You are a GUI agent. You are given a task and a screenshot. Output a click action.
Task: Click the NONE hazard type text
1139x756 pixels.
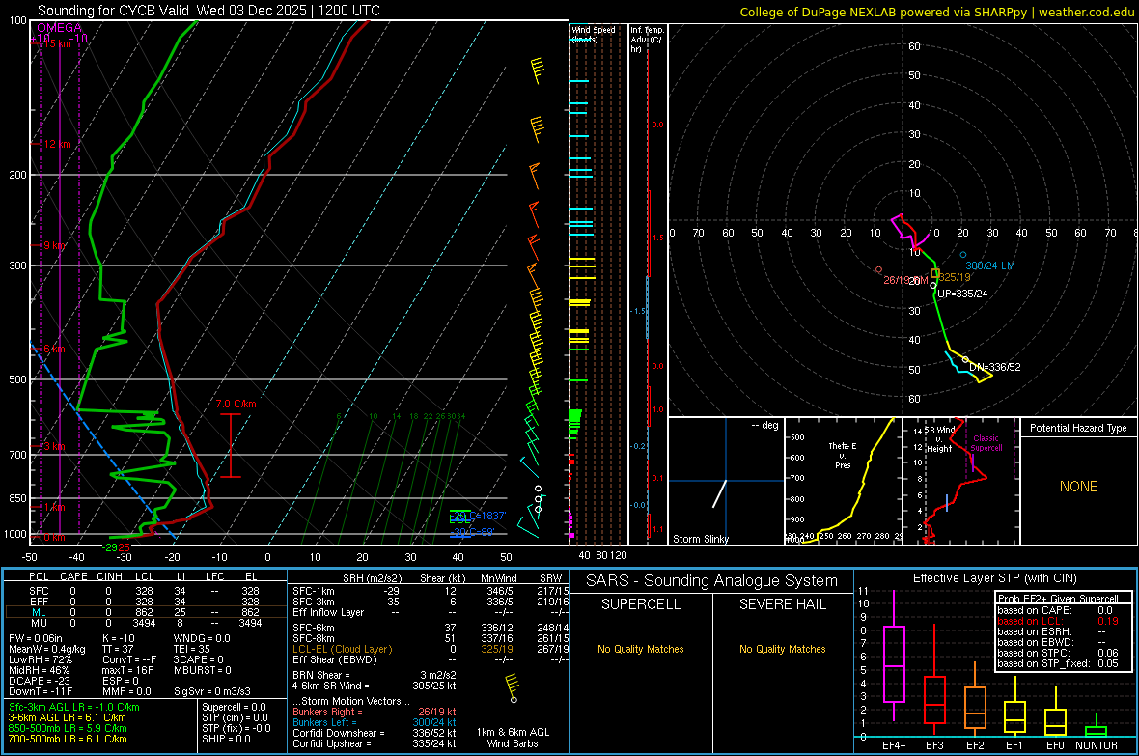pyautogui.click(x=1078, y=487)
